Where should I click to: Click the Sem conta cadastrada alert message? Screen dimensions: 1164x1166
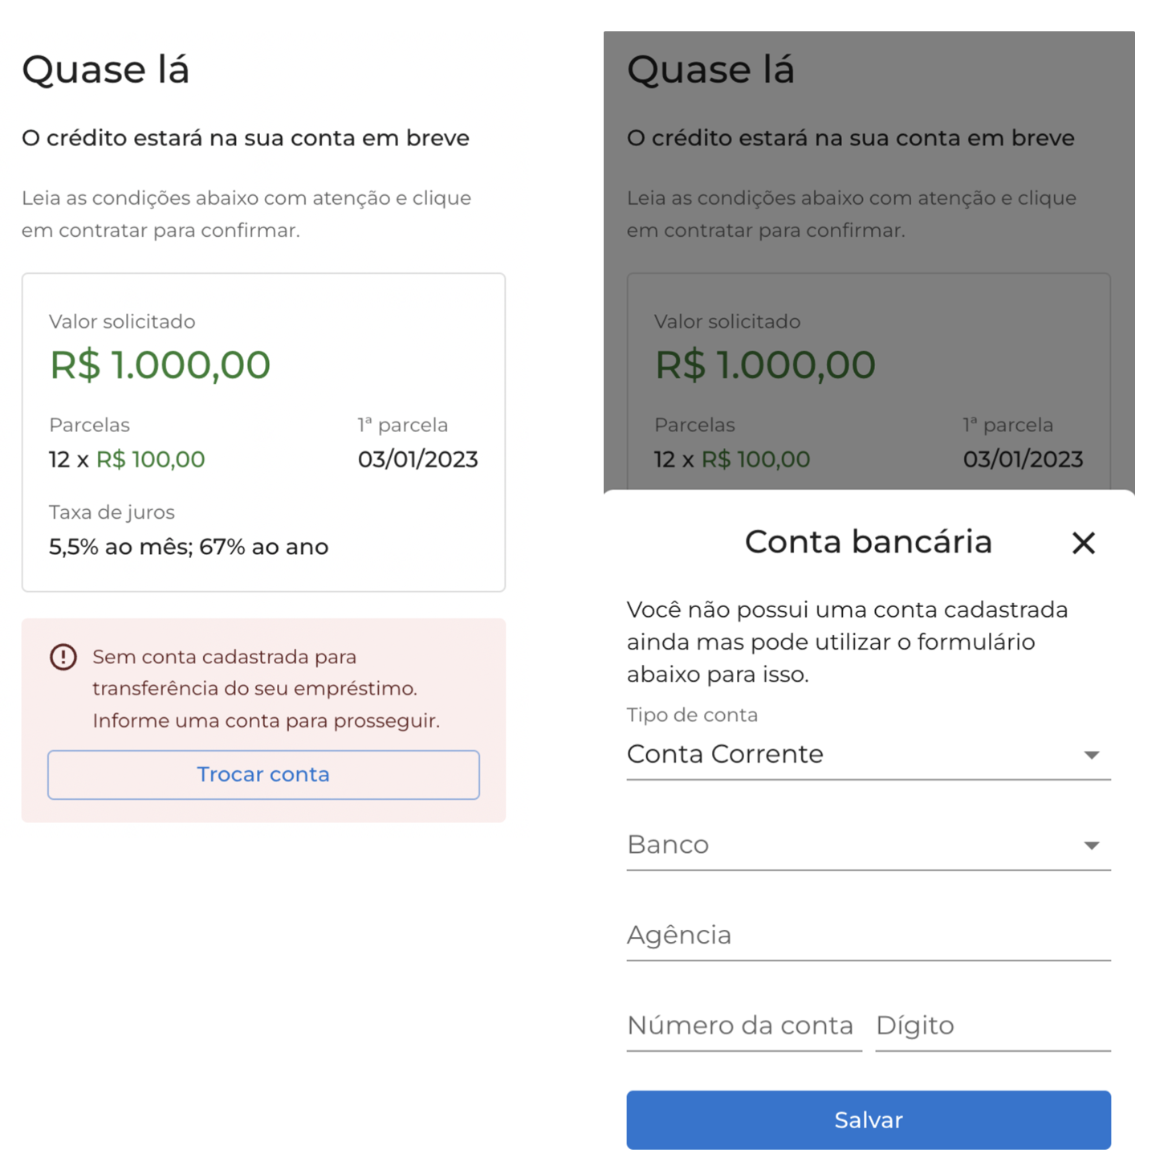266,689
